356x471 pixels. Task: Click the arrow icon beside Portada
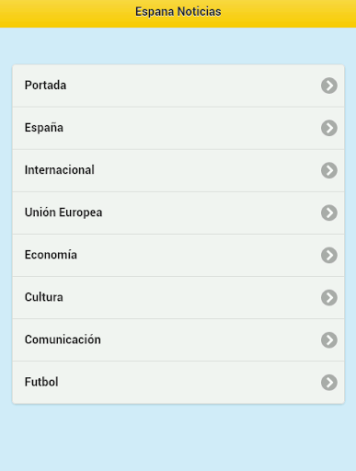click(329, 86)
